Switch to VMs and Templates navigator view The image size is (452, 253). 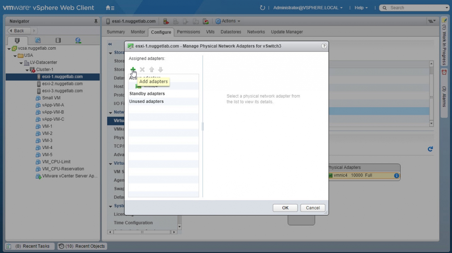tap(38, 40)
